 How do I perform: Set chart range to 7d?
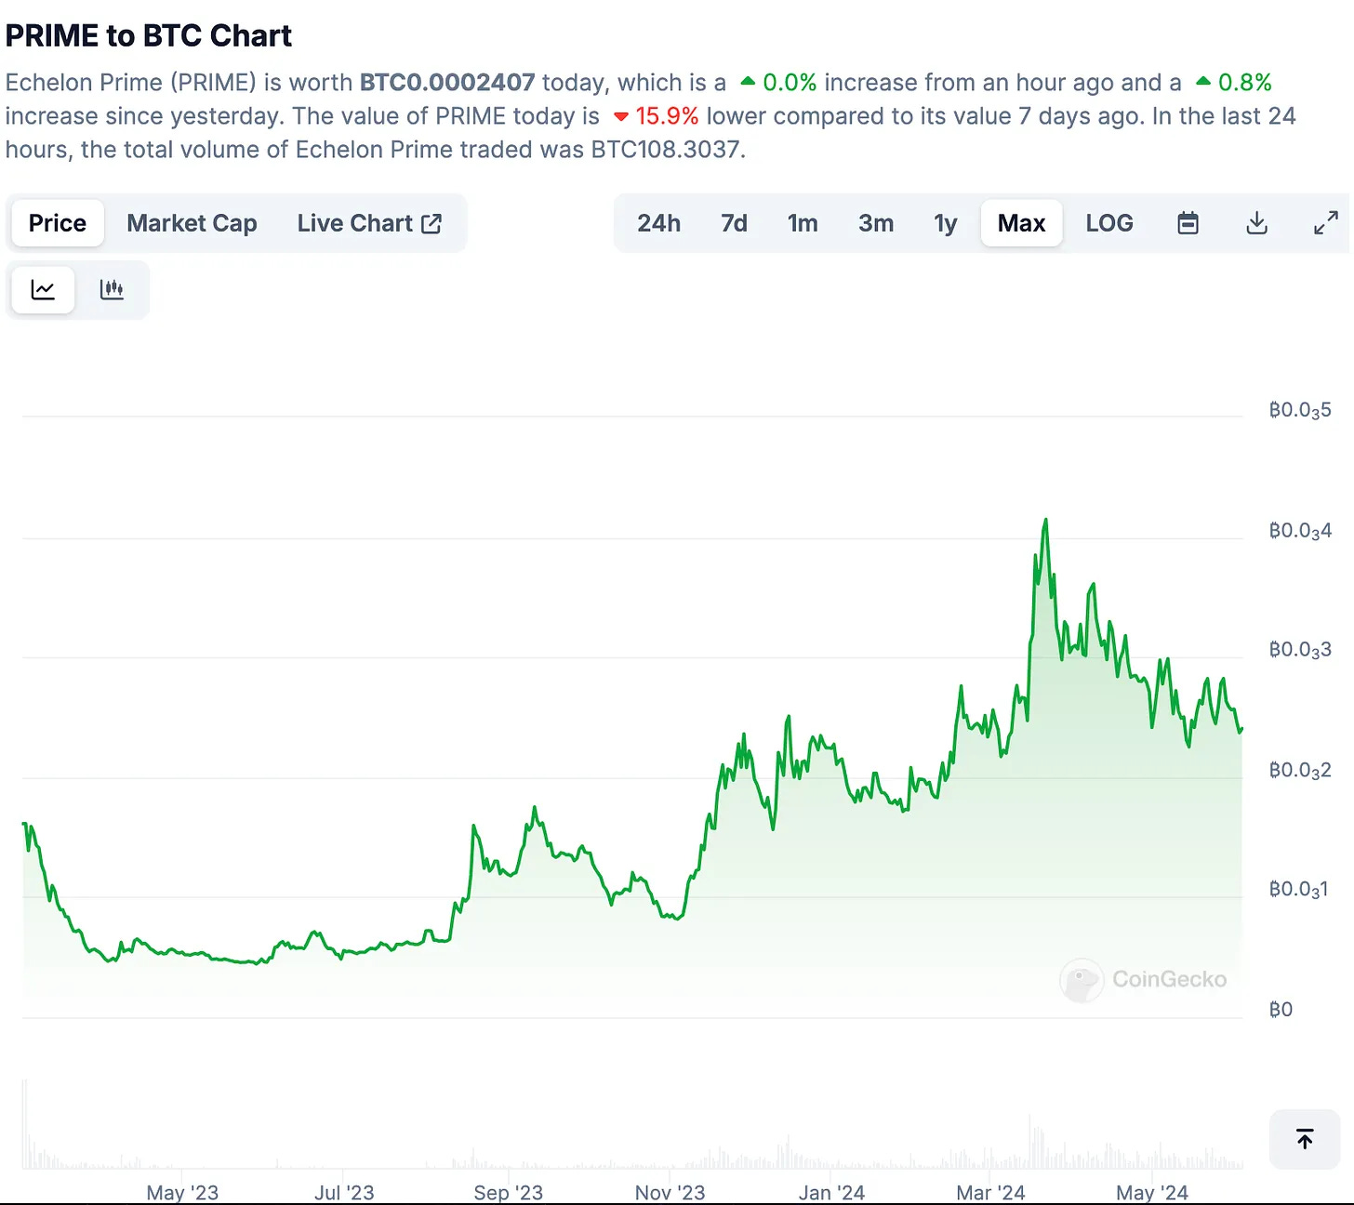pyautogui.click(x=734, y=223)
